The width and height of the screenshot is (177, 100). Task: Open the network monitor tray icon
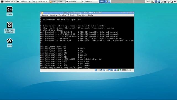[x=153, y=2]
